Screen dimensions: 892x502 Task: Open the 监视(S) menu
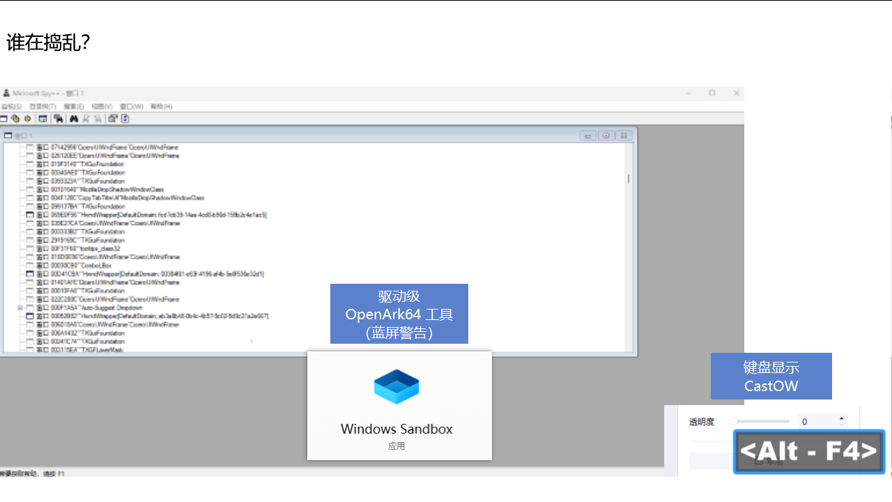(11, 107)
